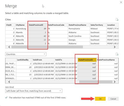124x106 pixels.
Task: Open the Countries table dropdown
Action: pos(26,54)
